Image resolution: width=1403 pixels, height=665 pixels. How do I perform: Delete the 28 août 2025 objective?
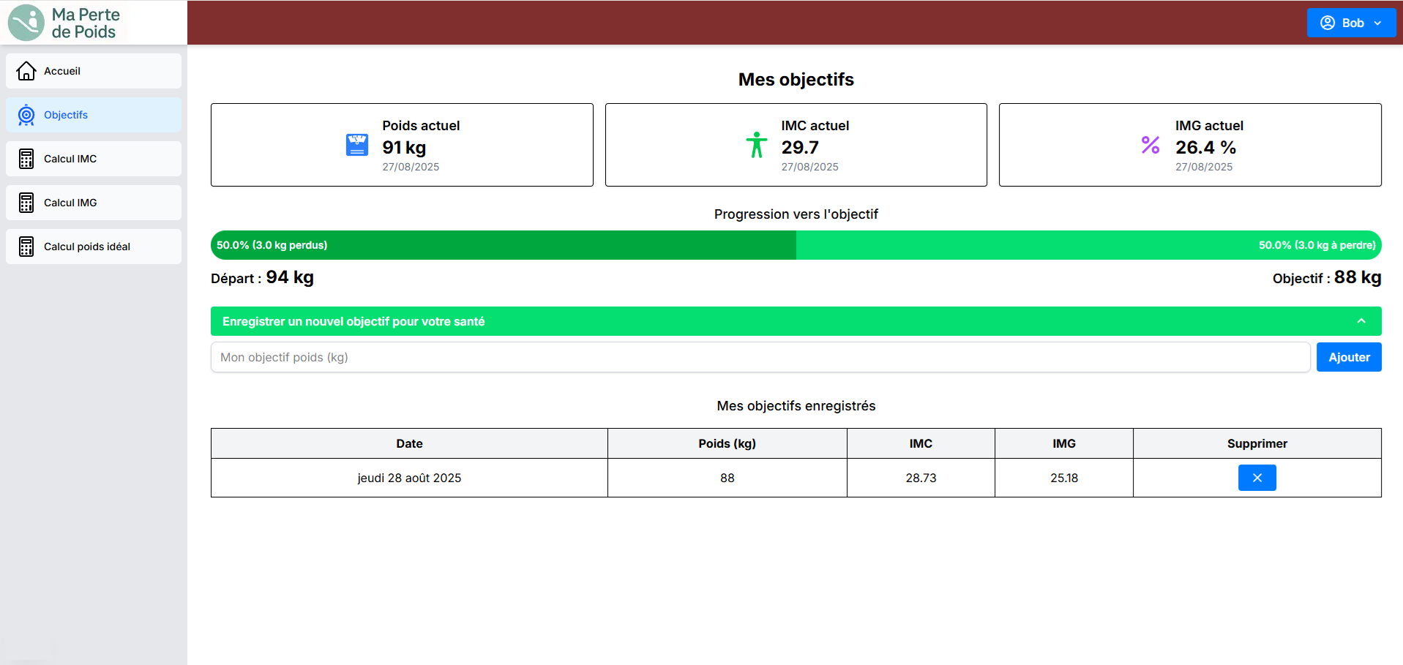(1257, 478)
